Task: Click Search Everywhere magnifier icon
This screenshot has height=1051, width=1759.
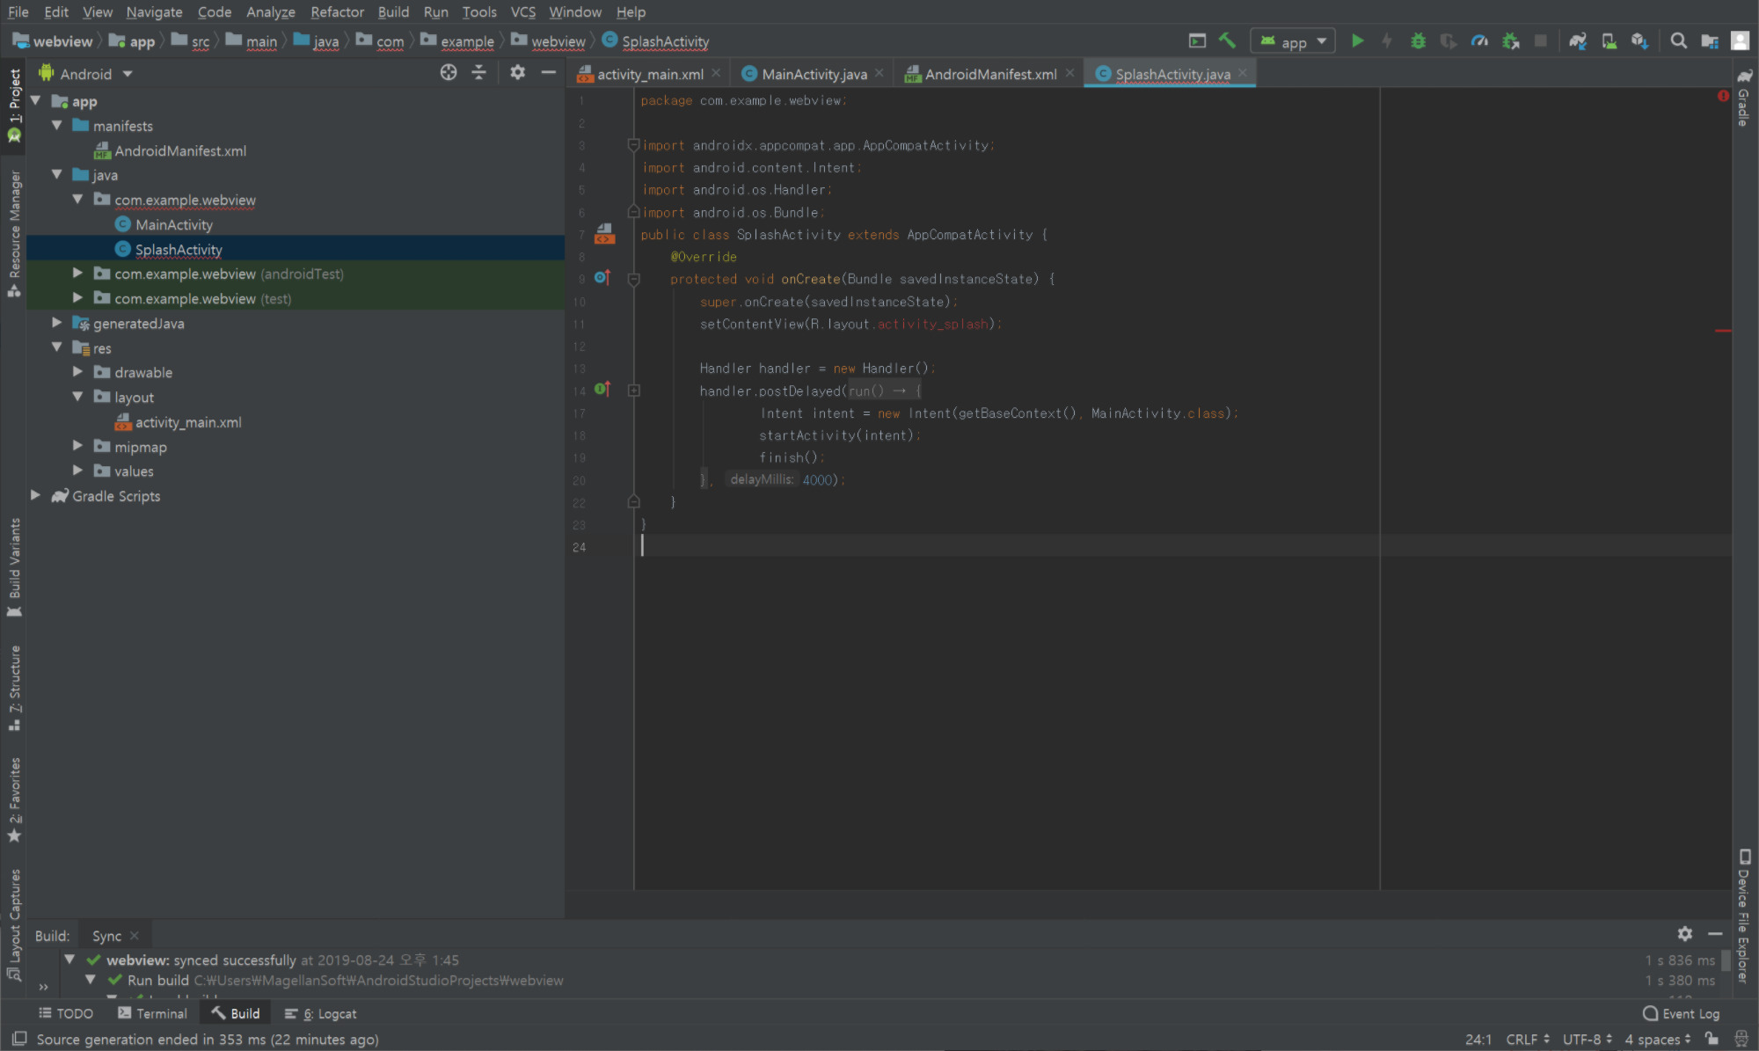Action: tap(1678, 41)
